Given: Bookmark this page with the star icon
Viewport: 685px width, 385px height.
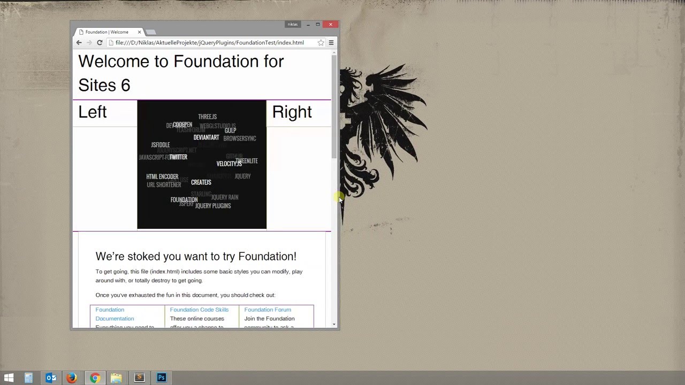Looking at the screenshot, I should (x=321, y=43).
